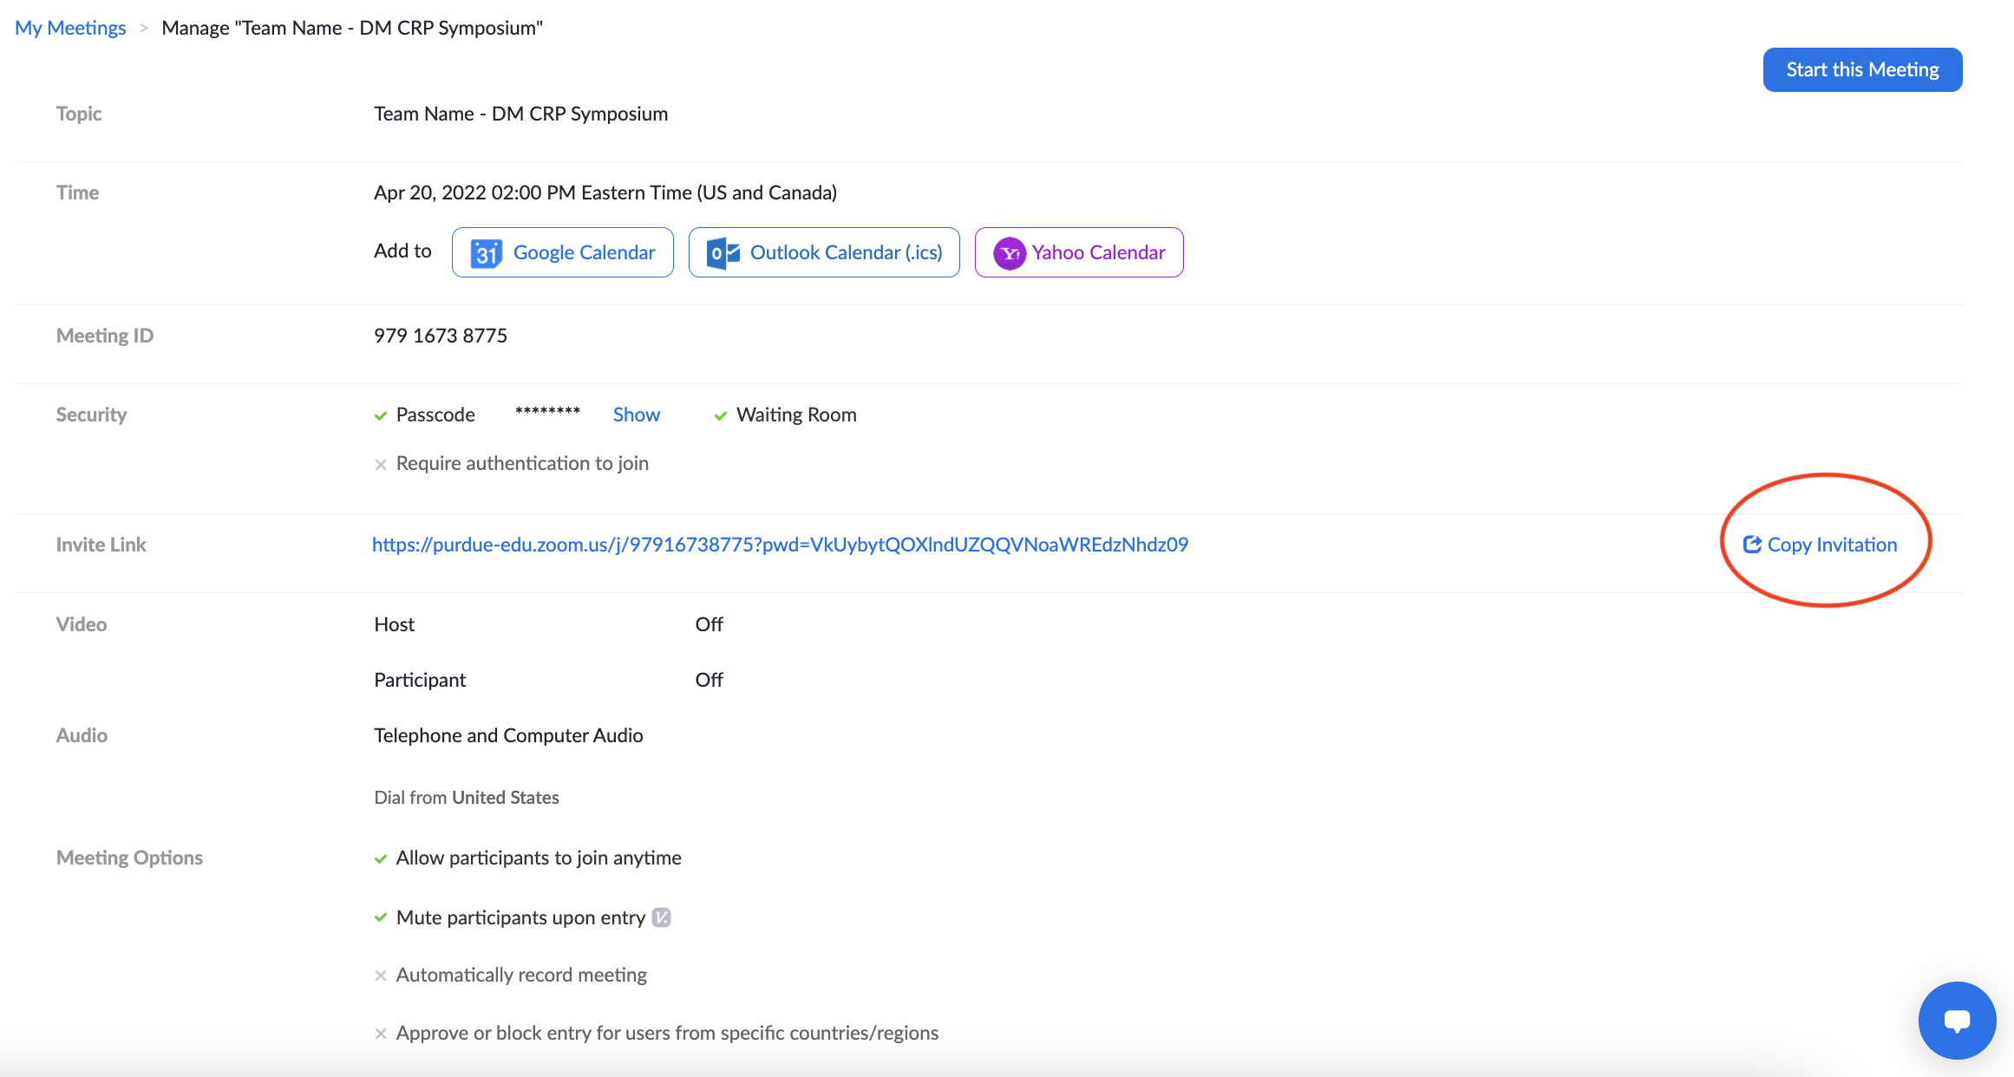This screenshot has width=2014, height=1077.
Task: Click the Waiting Room label
Action: click(796, 414)
